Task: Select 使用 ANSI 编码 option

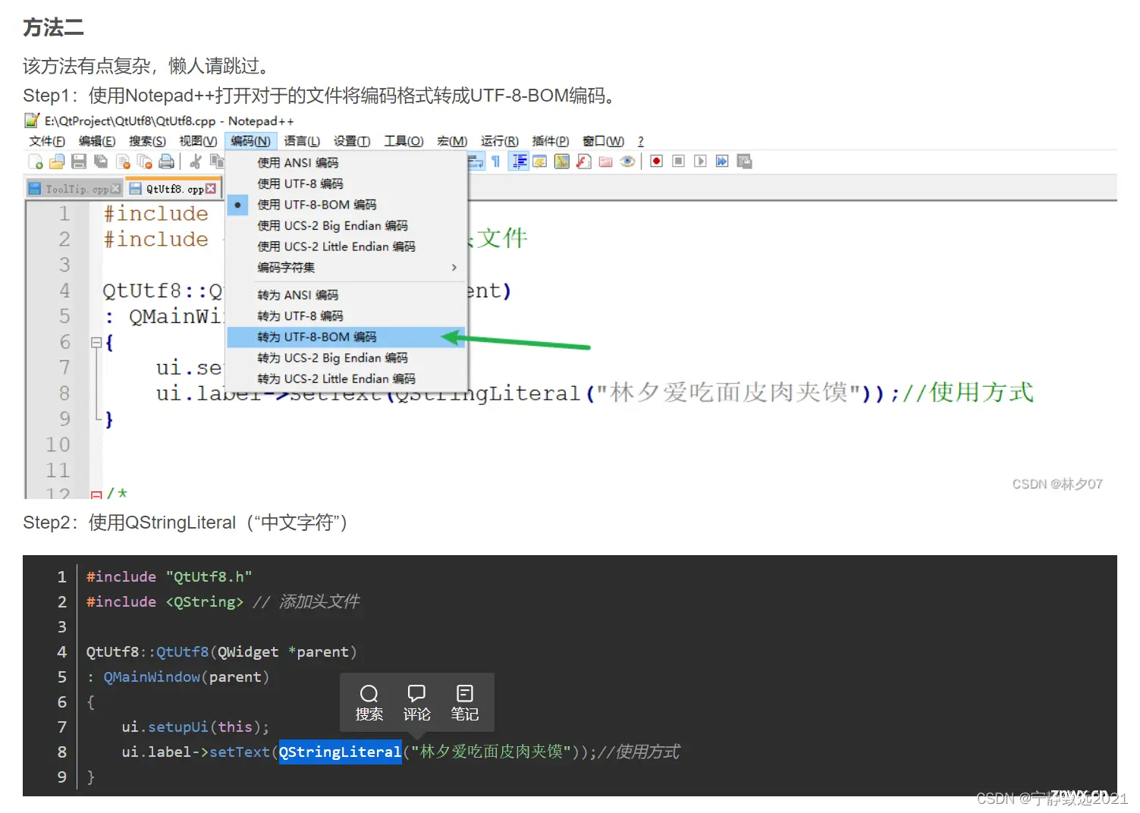Action: click(x=347, y=163)
